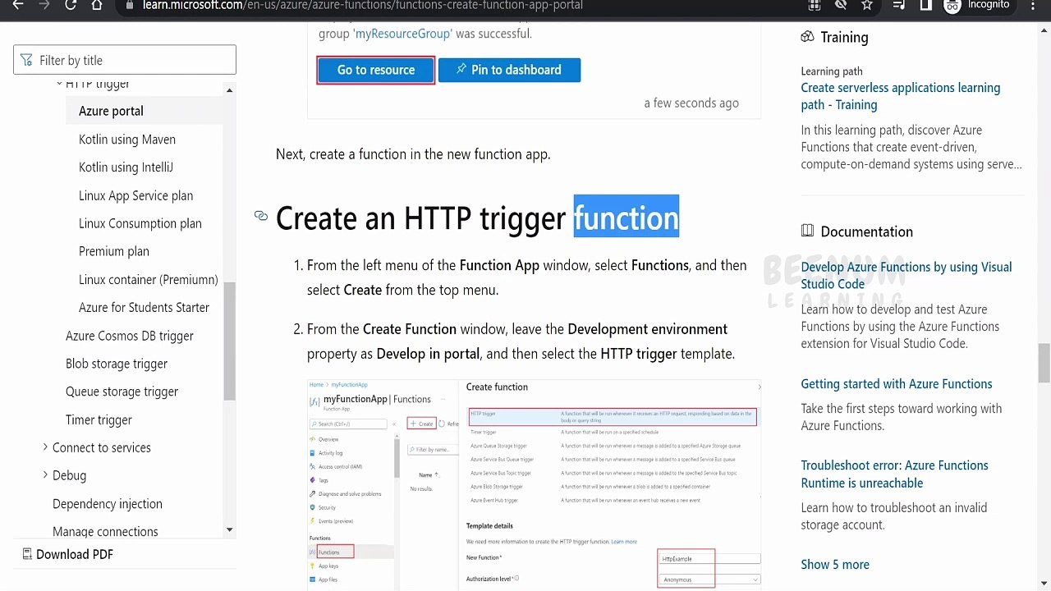1051x591 pixels.
Task: Open Queue storage trigger article
Action: click(122, 392)
